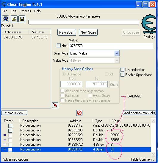This screenshot has height=163, width=158.
Task: Add selected address with red arrow icon
Action: [x=55, y=105]
